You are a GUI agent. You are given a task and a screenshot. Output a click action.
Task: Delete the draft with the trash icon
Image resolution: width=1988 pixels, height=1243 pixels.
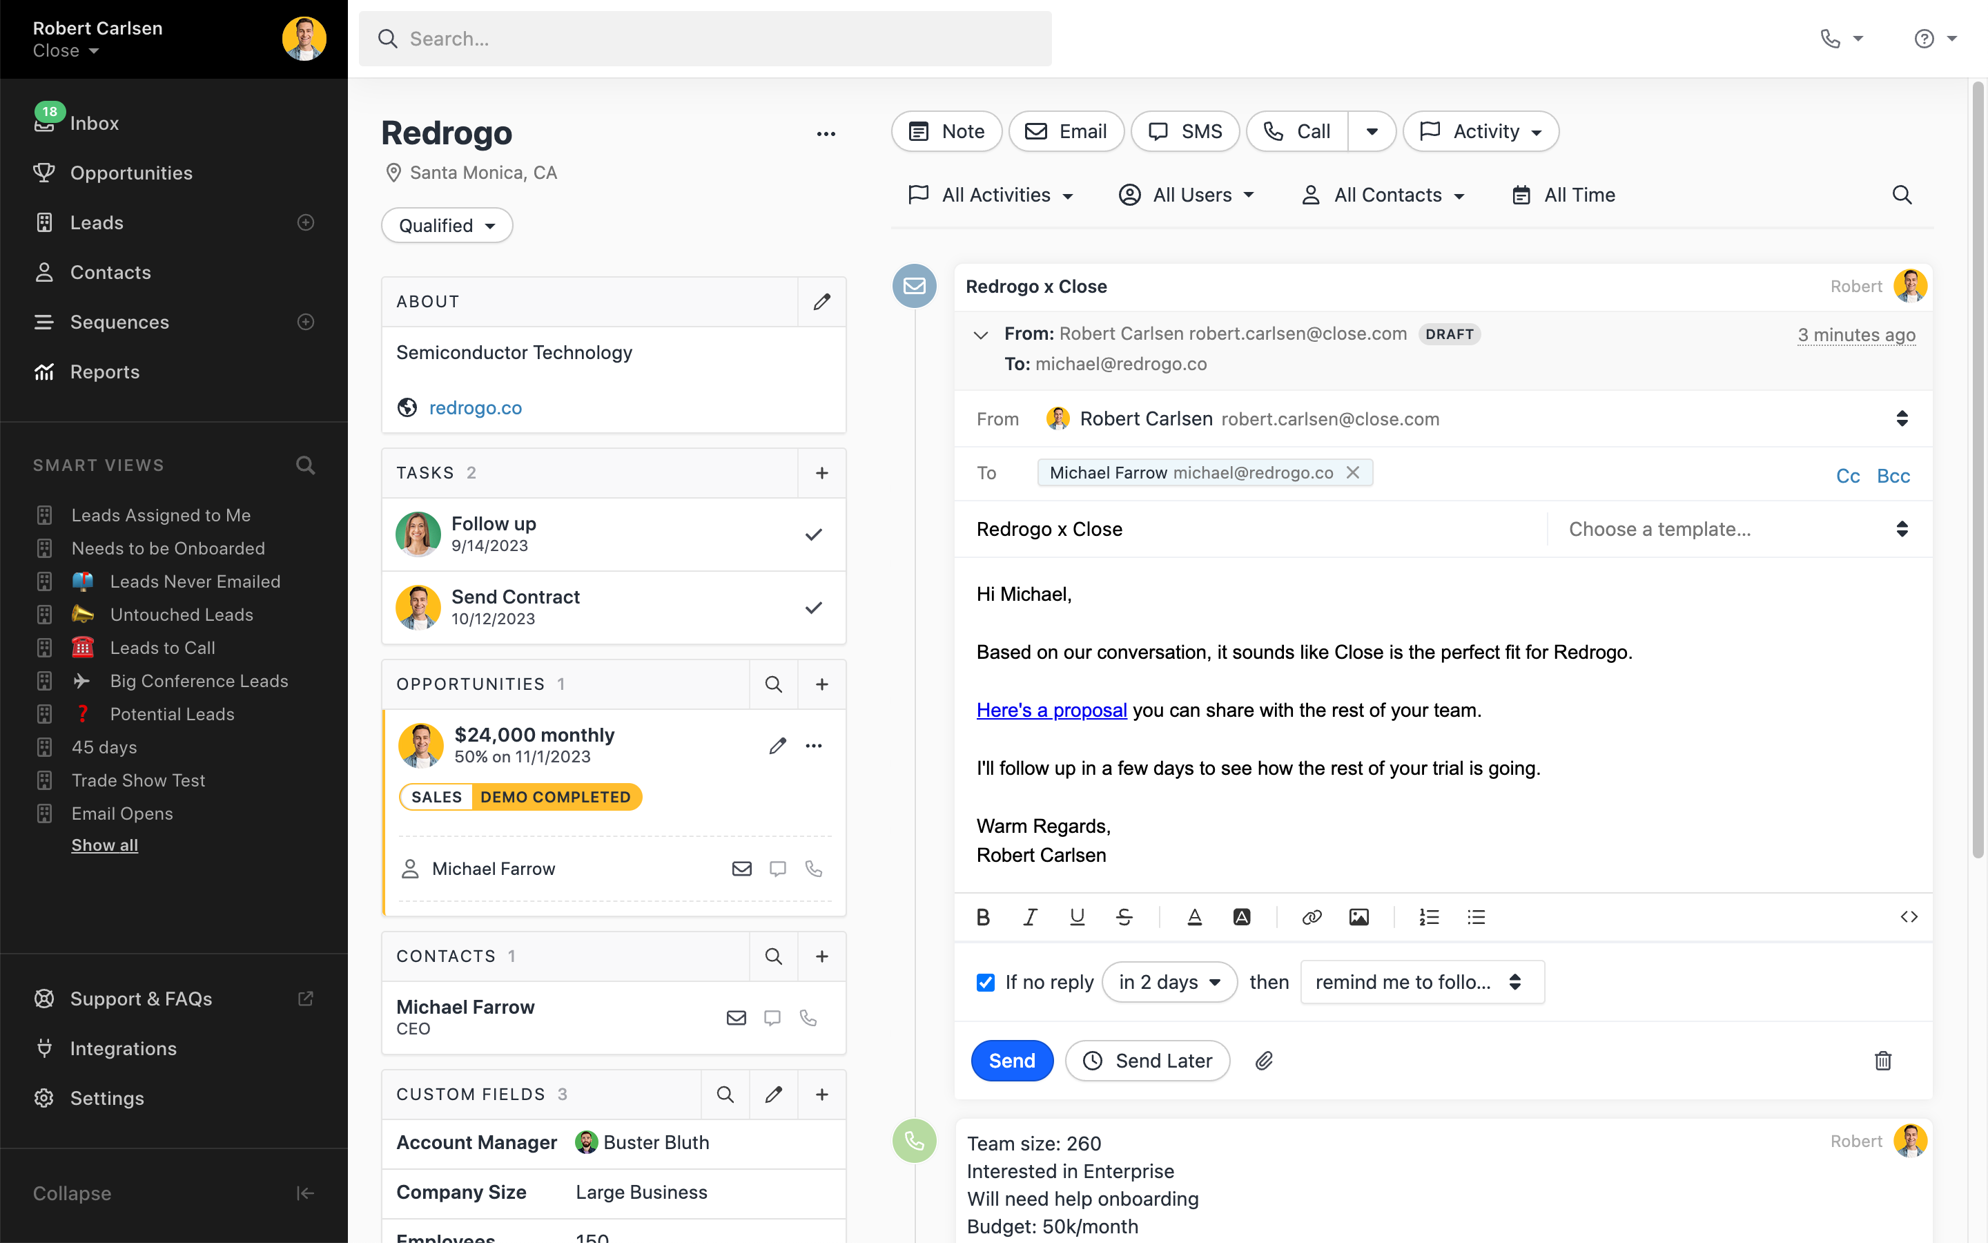pyautogui.click(x=1883, y=1061)
